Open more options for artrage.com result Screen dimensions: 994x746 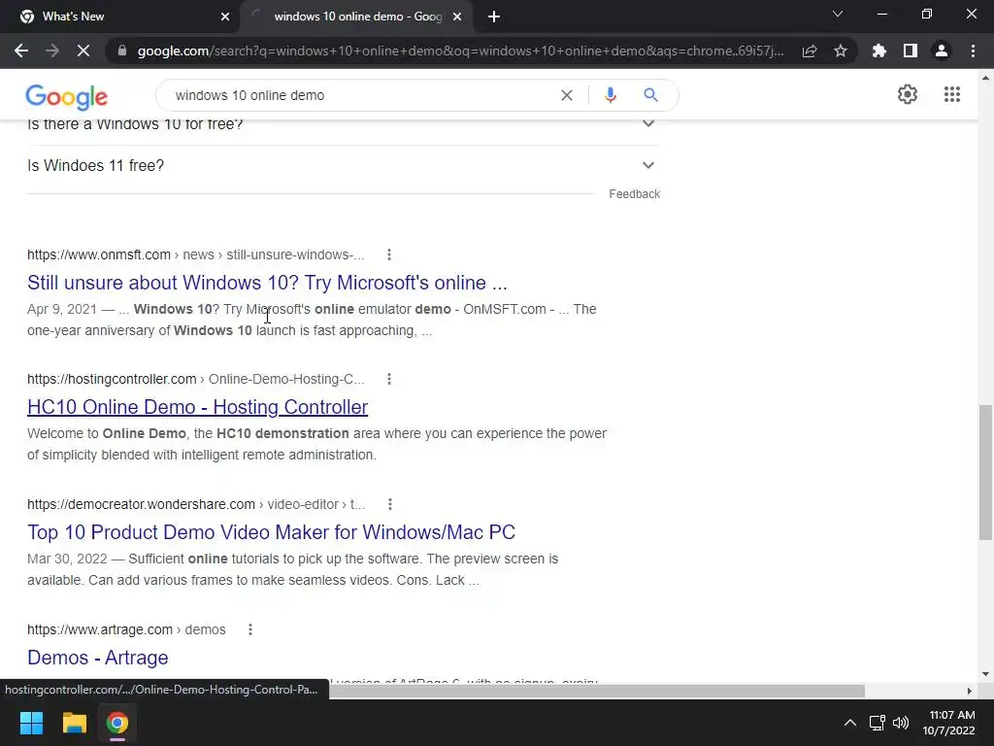click(250, 629)
